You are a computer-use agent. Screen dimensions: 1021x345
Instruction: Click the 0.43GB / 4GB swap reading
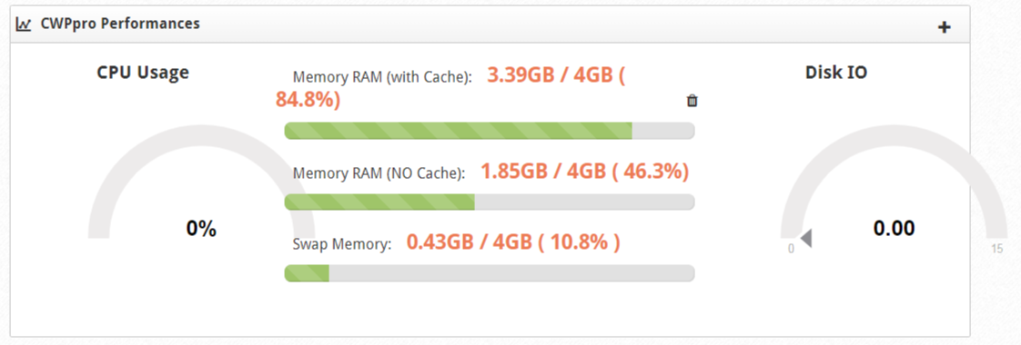pyautogui.click(x=513, y=242)
